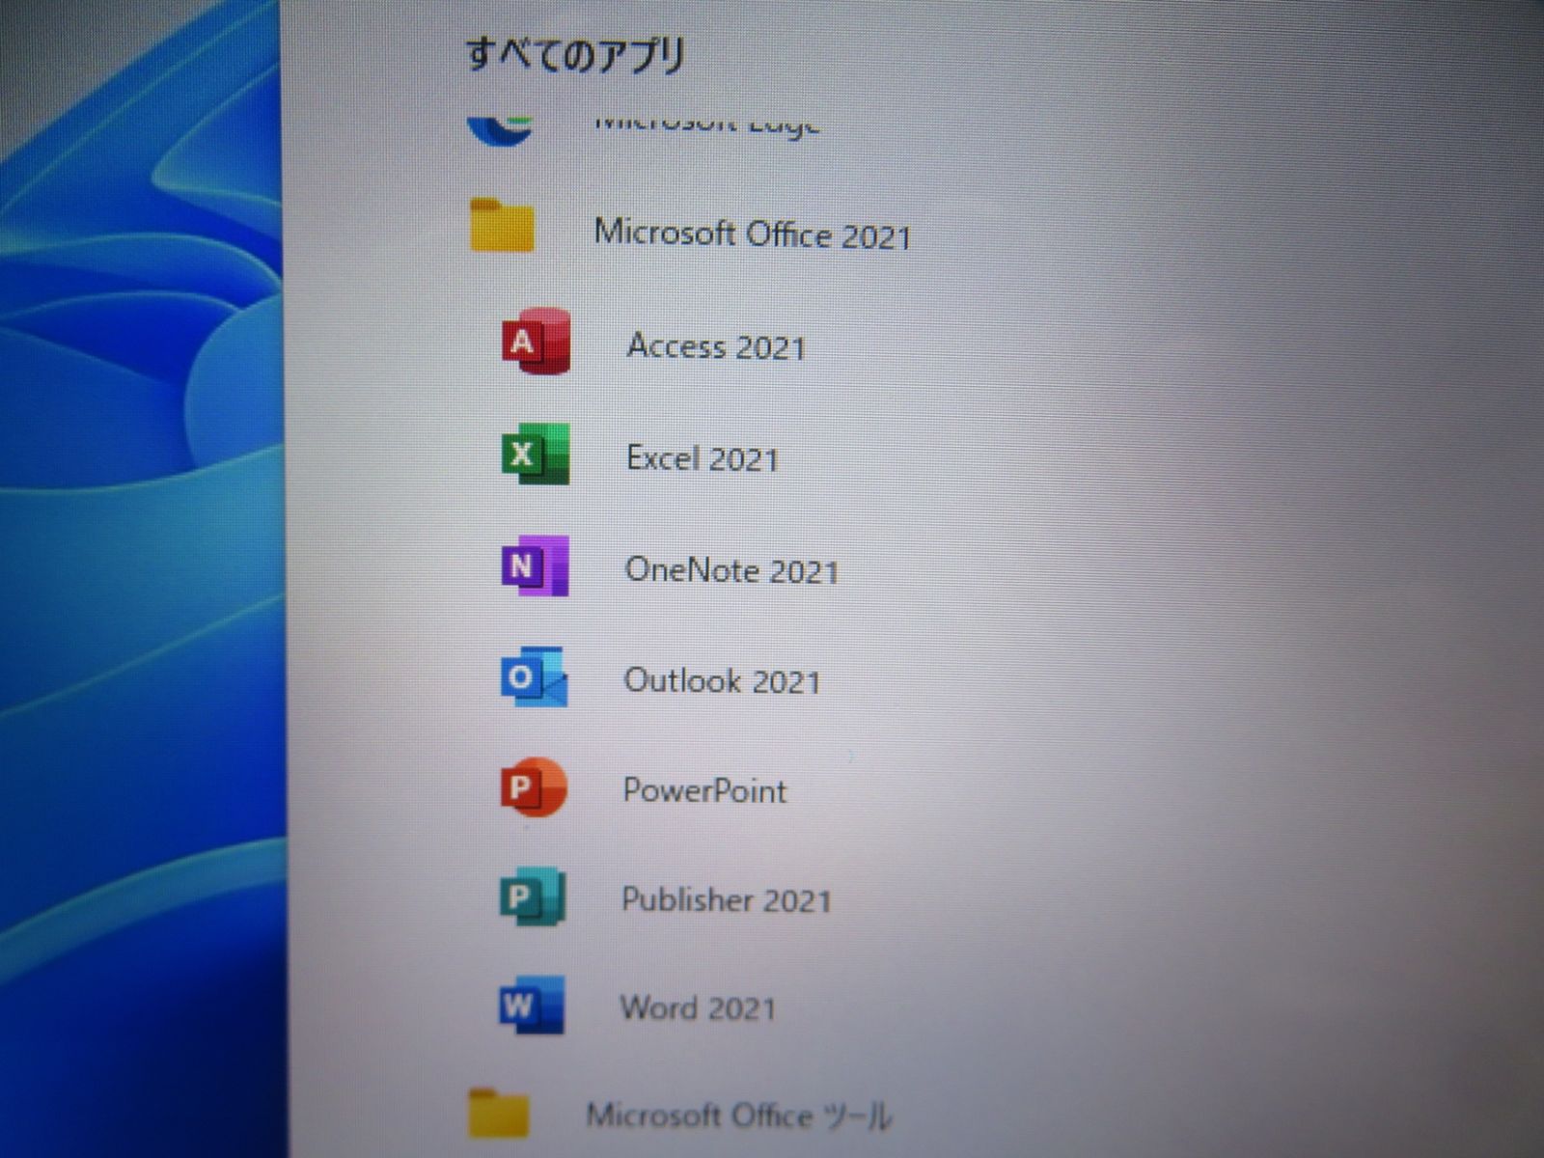Click the Microsoft Office 2021 folder icon
This screenshot has width=1544, height=1158.
502,226
